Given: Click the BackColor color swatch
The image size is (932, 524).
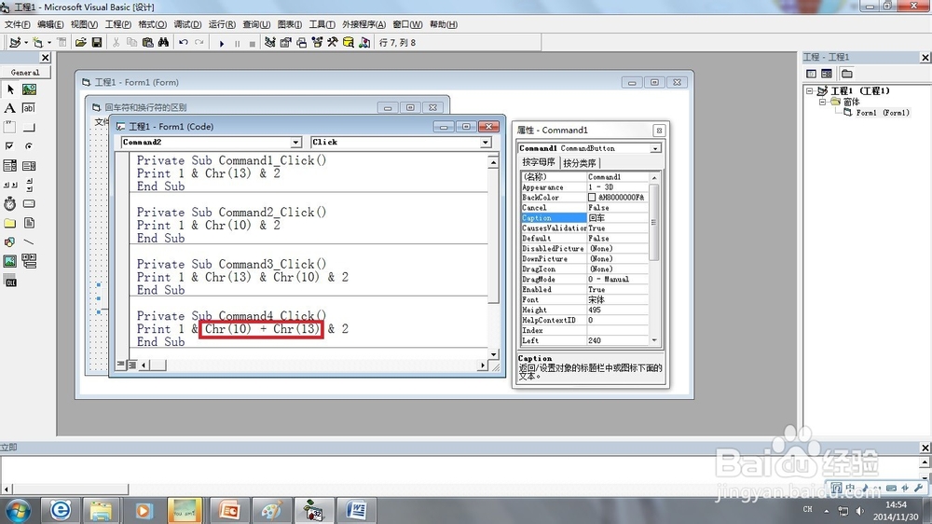Looking at the screenshot, I should 592,198.
